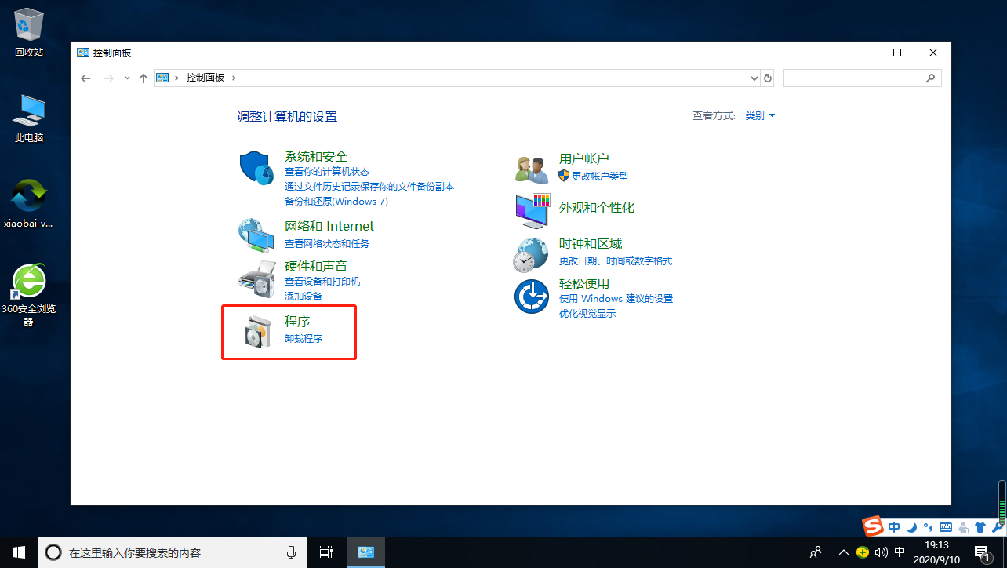1007x568 pixels.
Task: Click the 外观和个性化 monitor icon
Action: click(532, 210)
